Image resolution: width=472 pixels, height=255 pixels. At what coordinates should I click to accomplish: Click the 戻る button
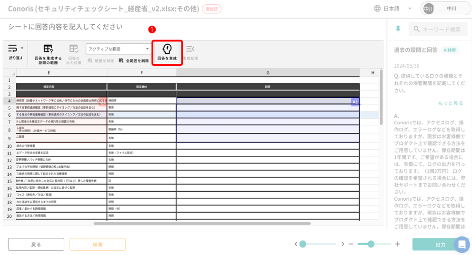[x=36, y=245]
